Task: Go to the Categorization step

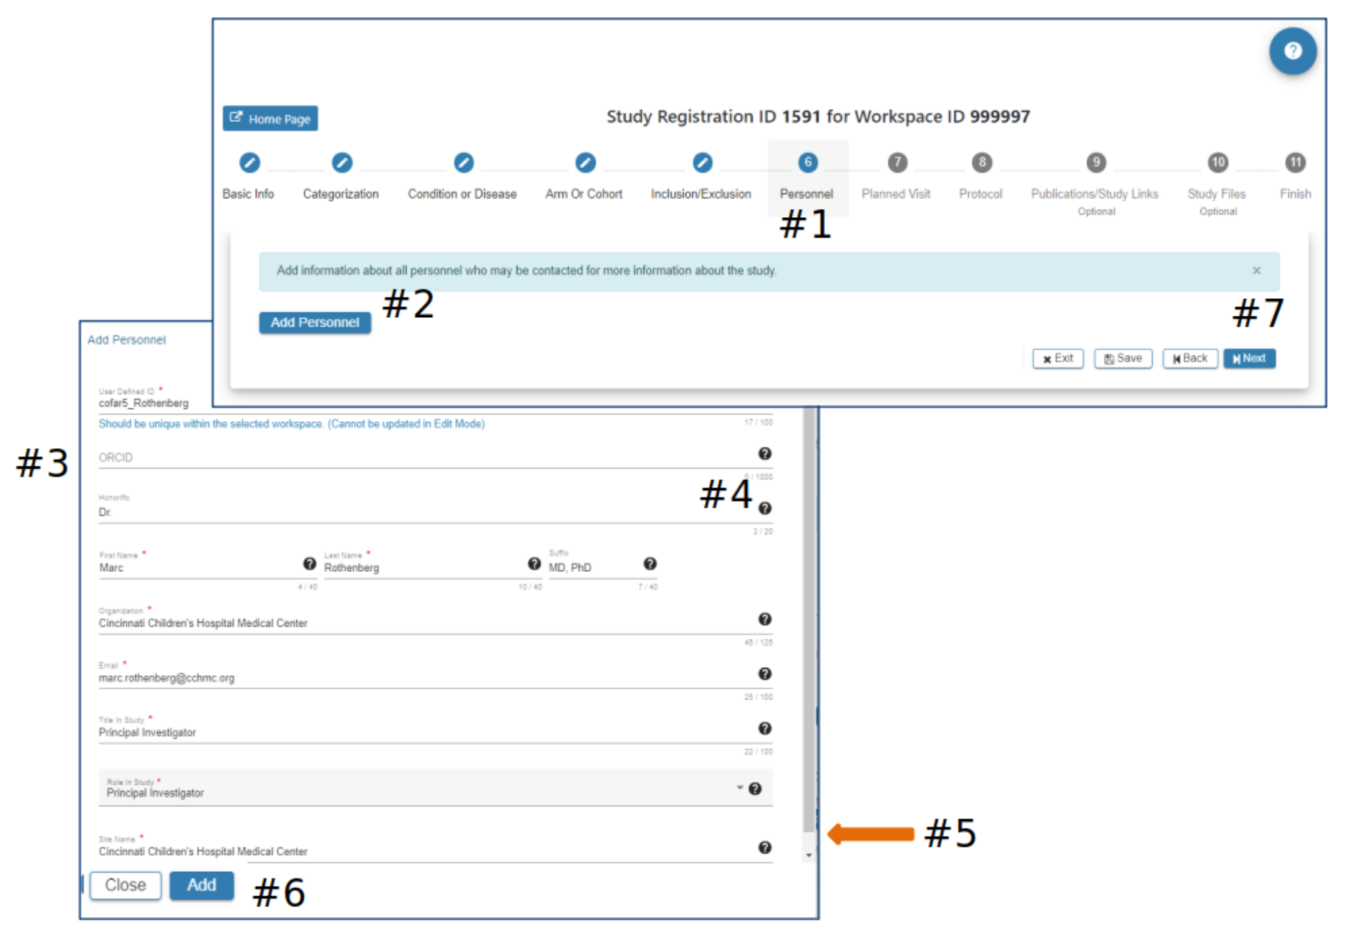Action: pos(341,163)
